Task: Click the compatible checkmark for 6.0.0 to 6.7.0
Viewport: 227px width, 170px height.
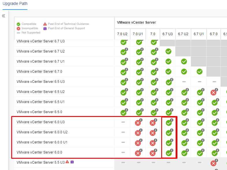Action: [214, 153]
